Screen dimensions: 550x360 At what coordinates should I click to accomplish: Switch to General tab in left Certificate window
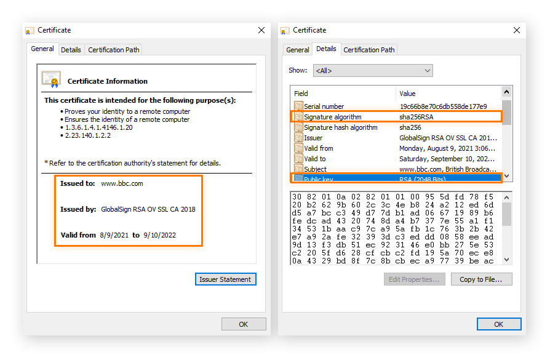[x=42, y=49]
